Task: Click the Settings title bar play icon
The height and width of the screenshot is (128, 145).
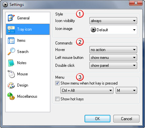Action: [5, 5]
